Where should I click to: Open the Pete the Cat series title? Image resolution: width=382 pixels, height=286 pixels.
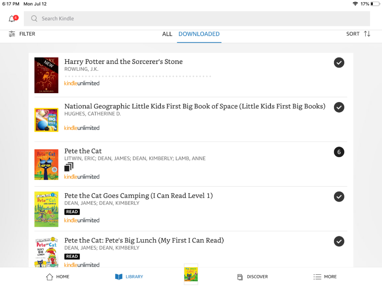(x=83, y=151)
